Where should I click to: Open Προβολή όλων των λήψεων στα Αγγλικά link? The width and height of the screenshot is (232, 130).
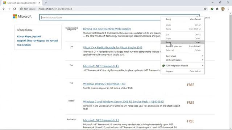point(37,41)
